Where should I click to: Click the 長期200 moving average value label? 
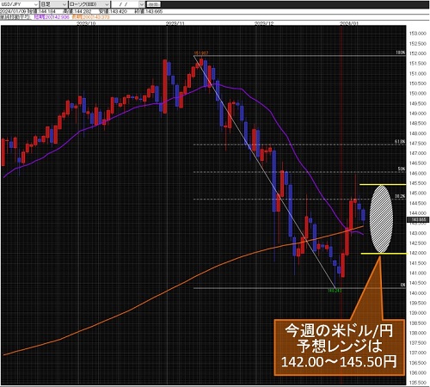point(90,17)
